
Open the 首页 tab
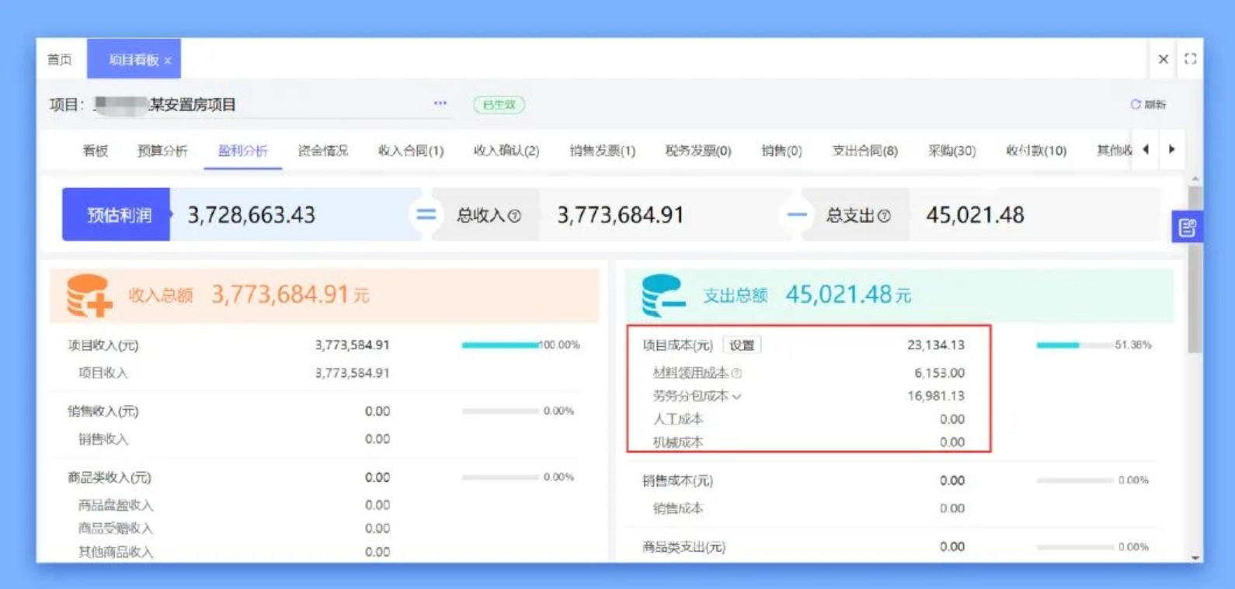click(x=60, y=60)
